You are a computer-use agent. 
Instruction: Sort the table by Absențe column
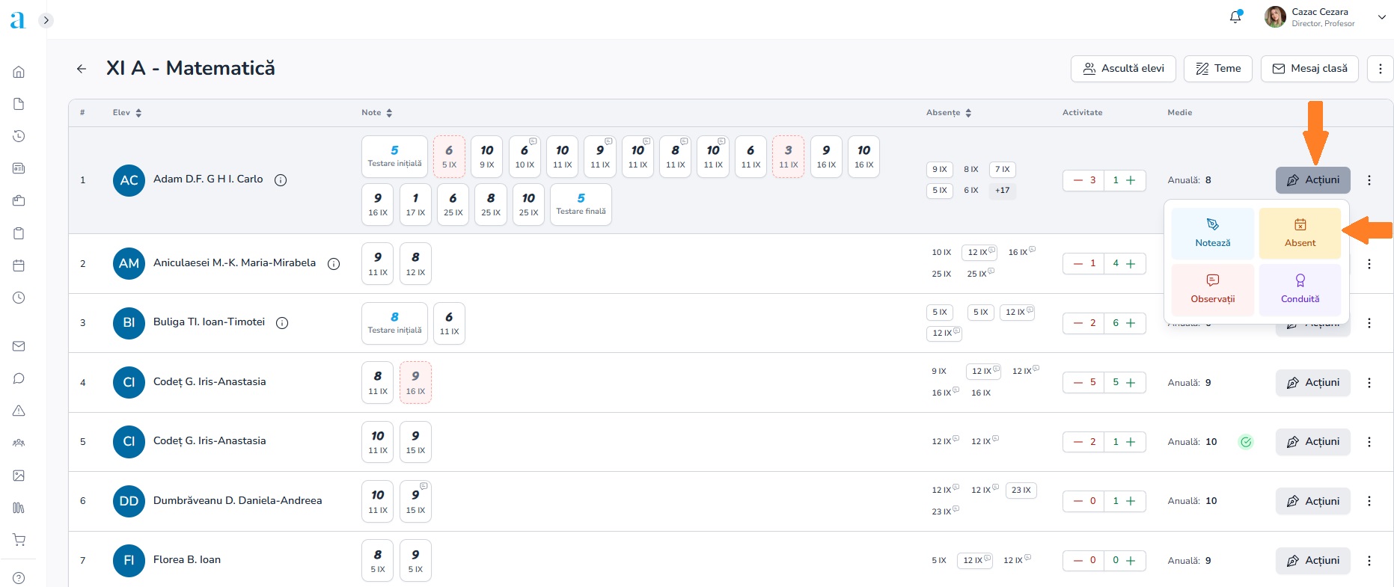coord(968,113)
